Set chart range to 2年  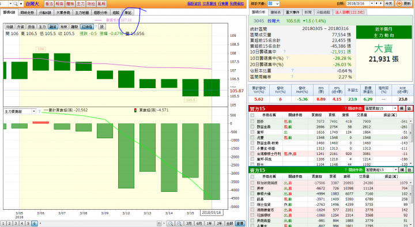[220, 224]
